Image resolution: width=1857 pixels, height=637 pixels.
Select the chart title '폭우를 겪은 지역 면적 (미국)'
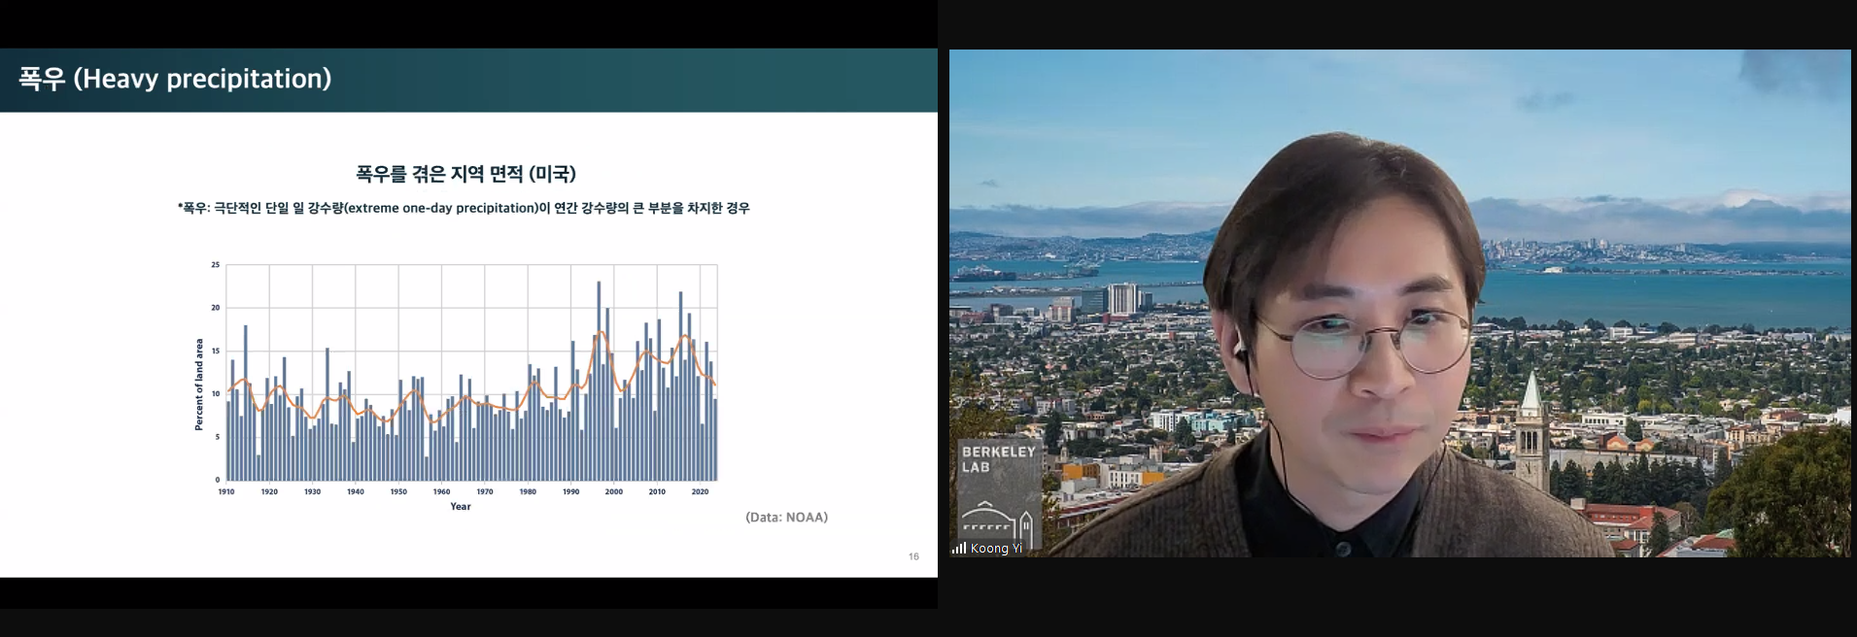(465, 174)
